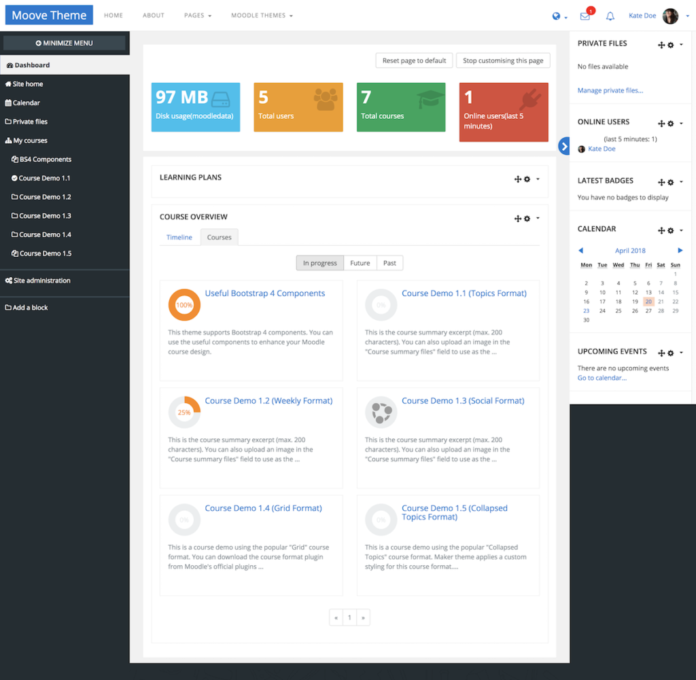Viewport: 696px width, 680px height.
Task: Click the language globe icon
Action: click(557, 16)
